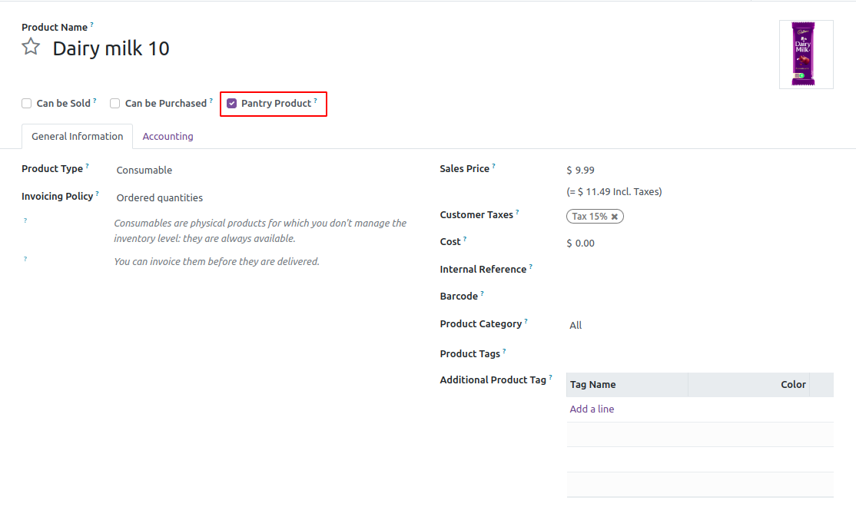Mark Dairy milk 10 as favorite star
This screenshot has width=856, height=527.
point(31,48)
